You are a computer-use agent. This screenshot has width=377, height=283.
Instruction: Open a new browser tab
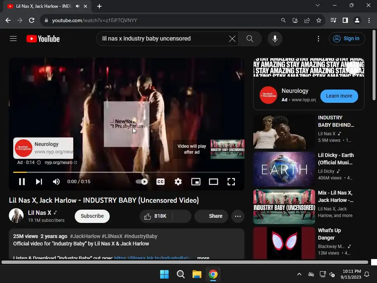99,6
